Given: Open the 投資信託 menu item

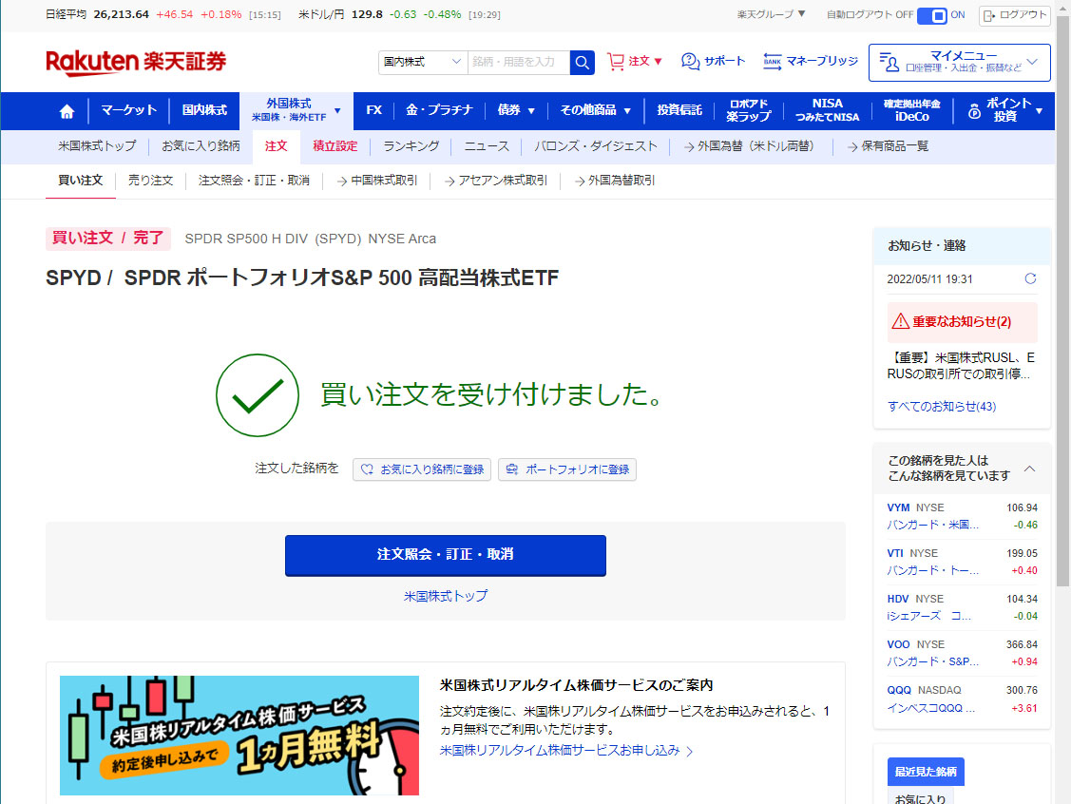Looking at the screenshot, I should (679, 110).
